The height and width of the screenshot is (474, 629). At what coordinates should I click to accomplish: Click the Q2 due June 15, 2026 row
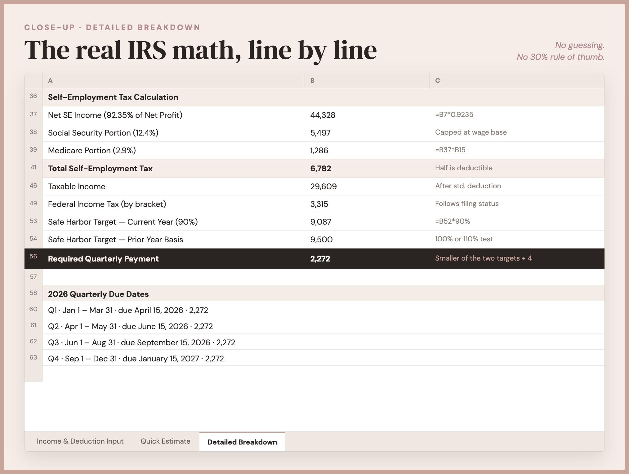[323, 325]
